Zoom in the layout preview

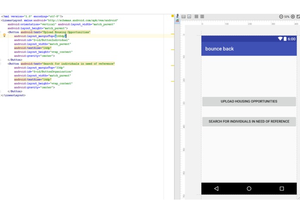click(293, 17)
